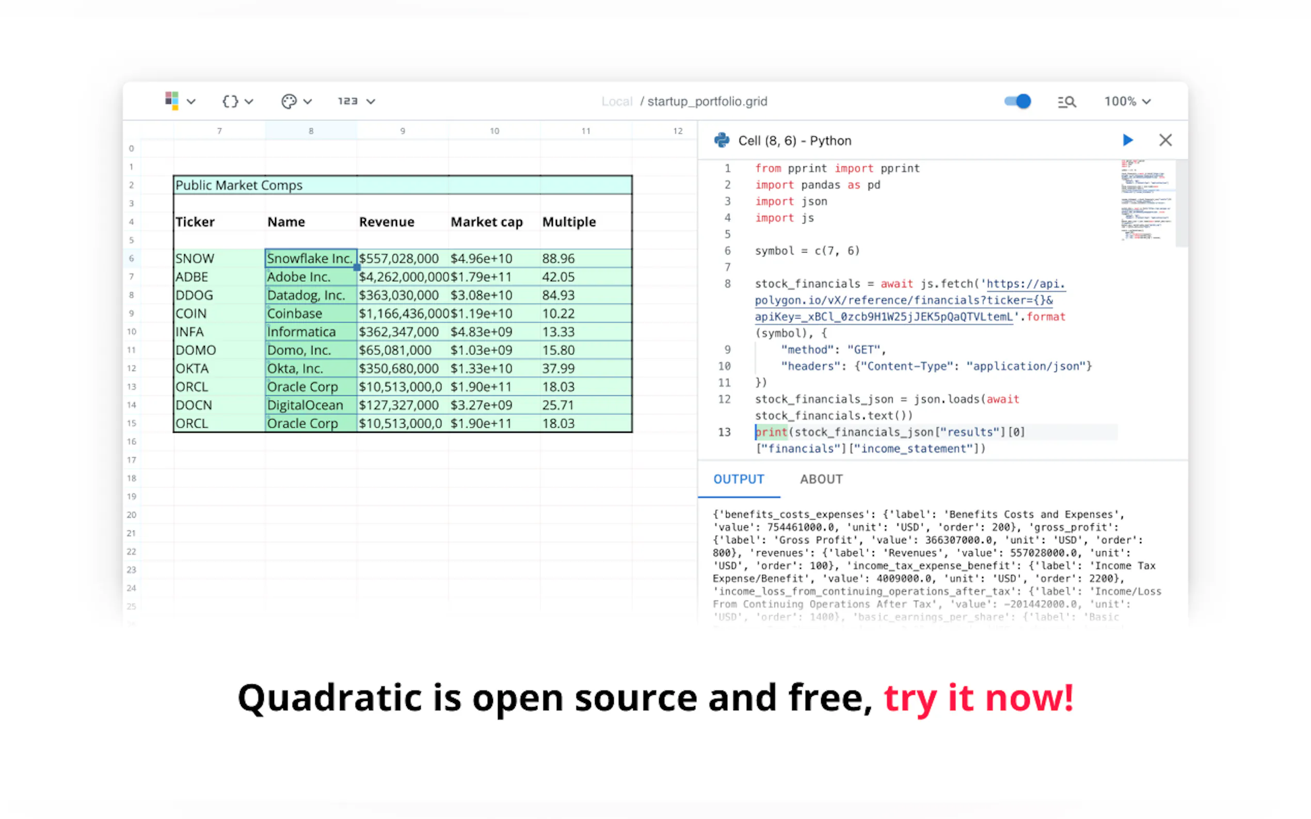Toggle the blue switch in toolbar
The width and height of the screenshot is (1311, 819).
tap(1017, 101)
